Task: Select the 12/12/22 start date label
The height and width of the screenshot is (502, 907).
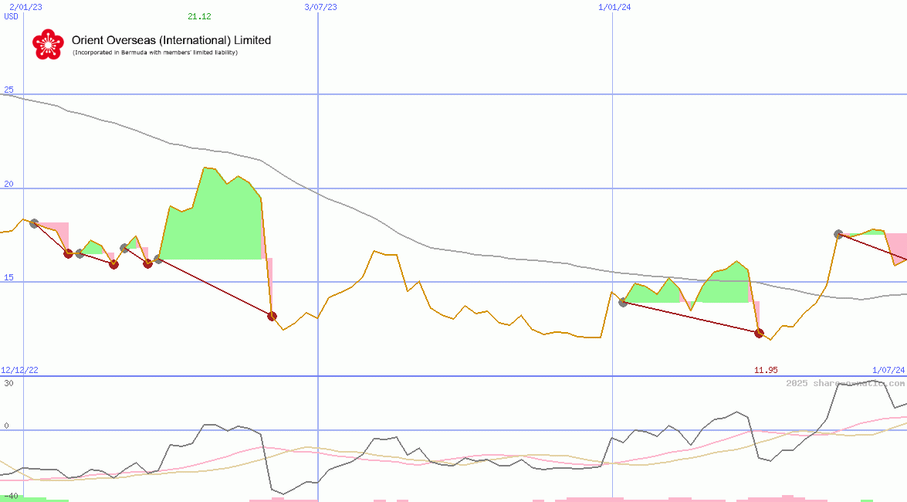Action: (20, 370)
